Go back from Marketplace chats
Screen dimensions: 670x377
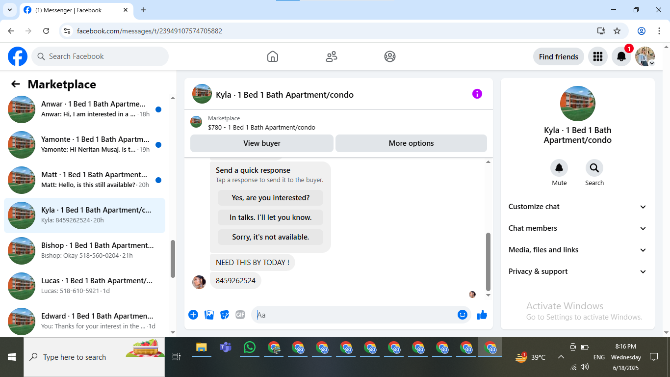[16, 84]
